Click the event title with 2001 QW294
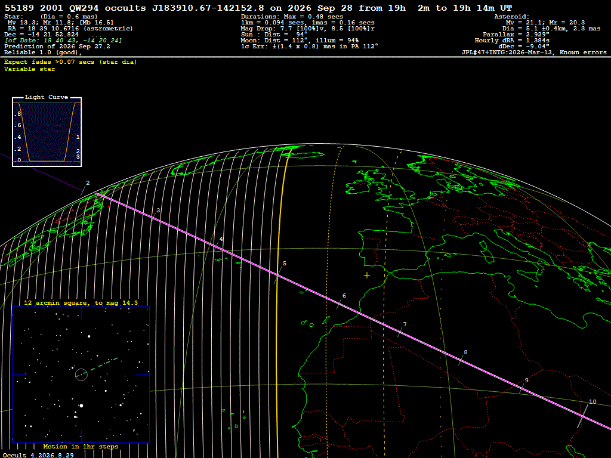The height and width of the screenshot is (458, 611). pos(258,8)
